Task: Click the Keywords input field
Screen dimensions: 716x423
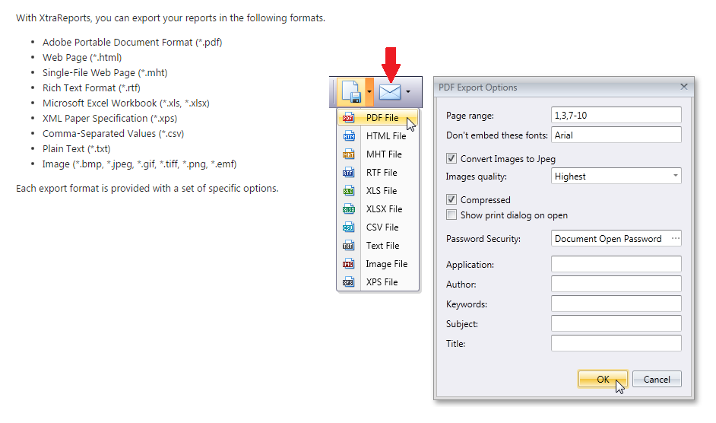Action: pos(616,304)
